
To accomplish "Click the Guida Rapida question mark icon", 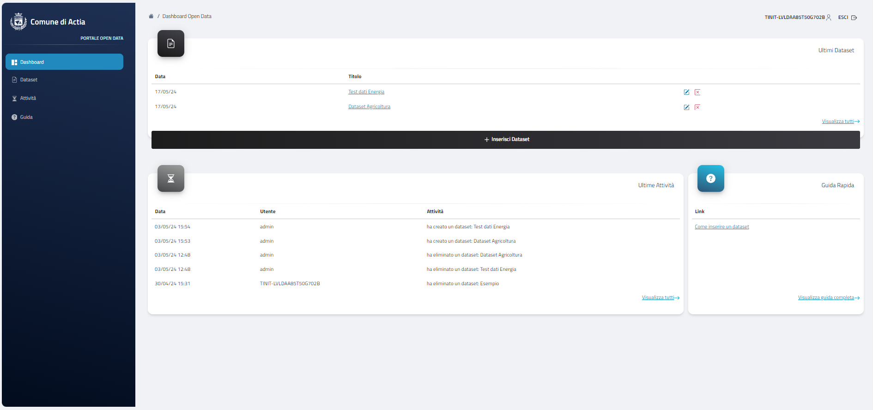I will coord(710,178).
